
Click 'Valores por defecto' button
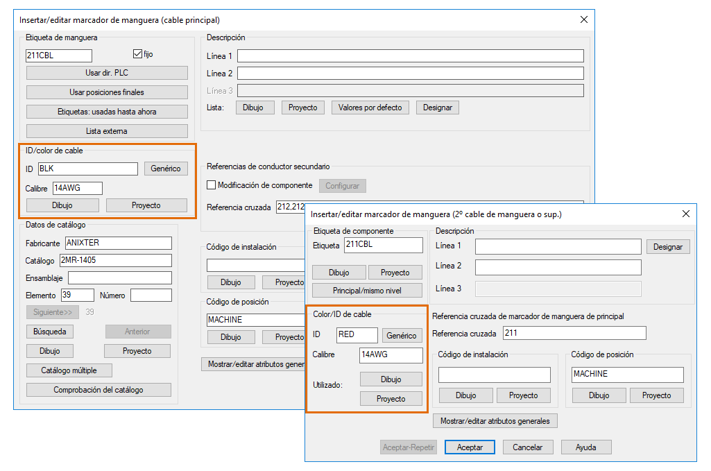(370, 108)
